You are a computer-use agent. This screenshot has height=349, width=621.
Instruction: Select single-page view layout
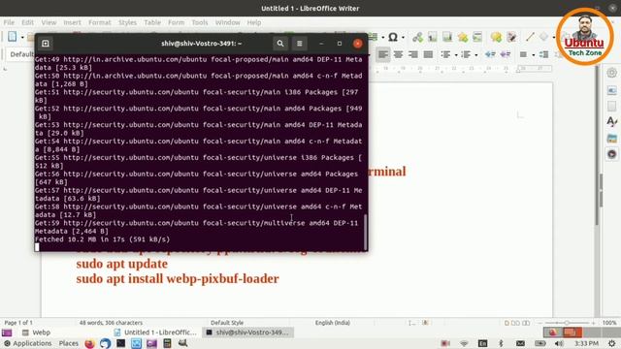[x=507, y=323]
